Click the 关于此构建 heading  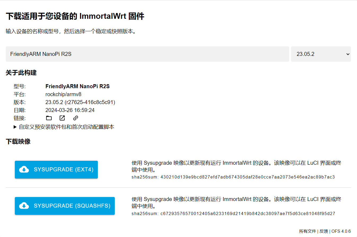(x=21, y=73)
